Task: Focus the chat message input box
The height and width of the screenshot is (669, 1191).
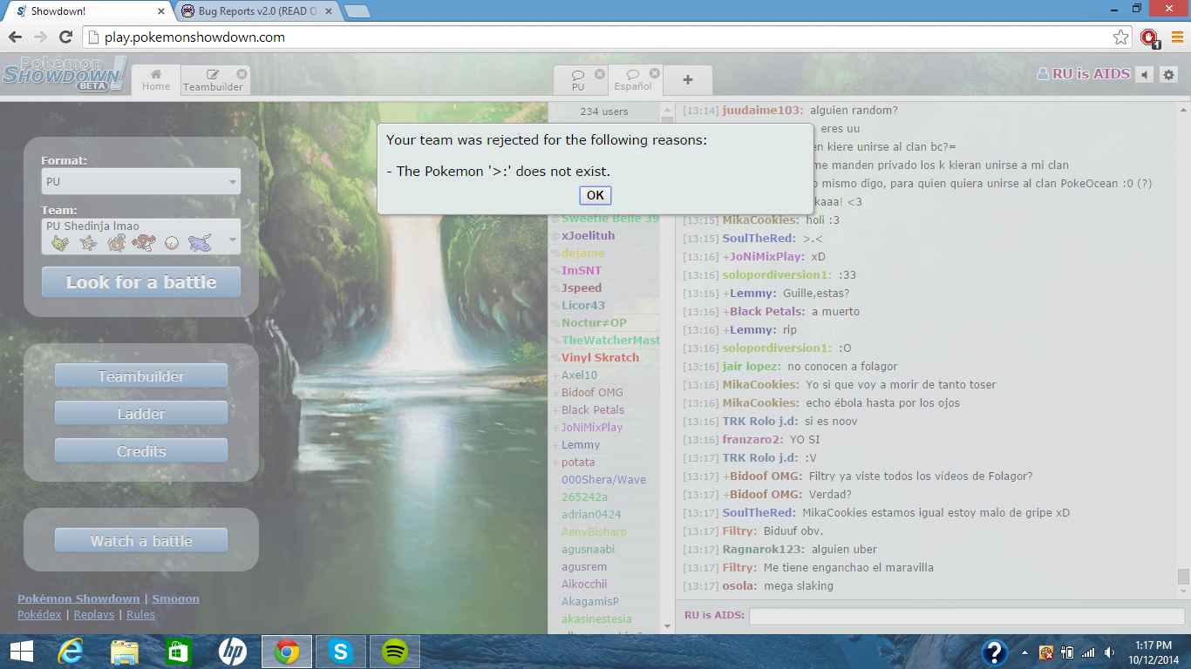Action: point(966,616)
